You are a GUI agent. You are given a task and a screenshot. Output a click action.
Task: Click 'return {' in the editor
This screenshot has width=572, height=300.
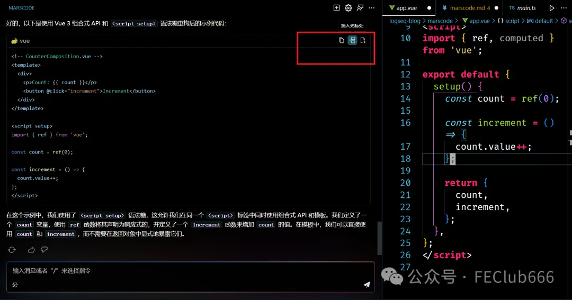pyautogui.click(x=466, y=183)
